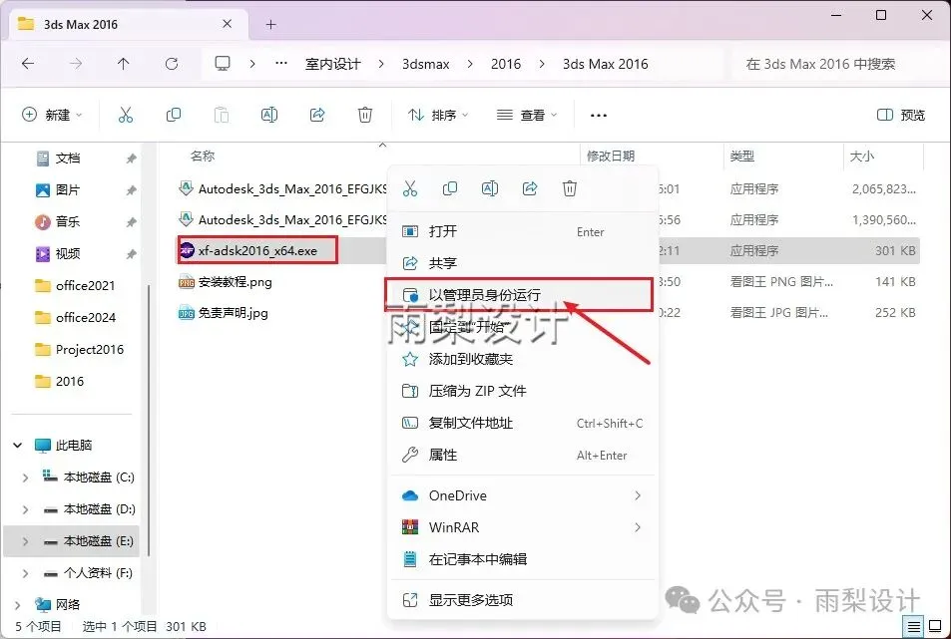Select the xf-adsk2016_x64.exe file
Viewport: 951px width, 639px height.
coord(257,251)
